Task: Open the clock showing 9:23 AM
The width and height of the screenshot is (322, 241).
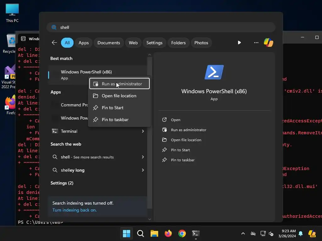Action: point(287,233)
